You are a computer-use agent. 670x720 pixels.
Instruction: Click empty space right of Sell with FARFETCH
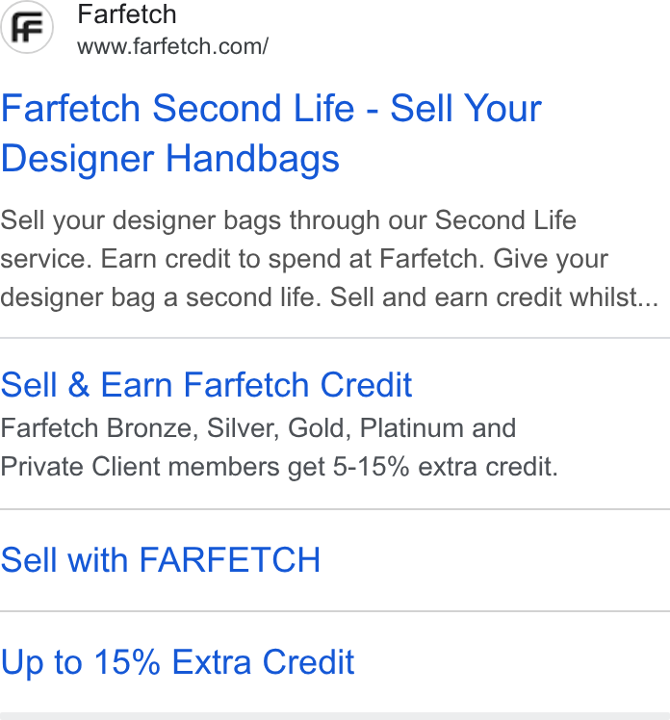click(x=495, y=560)
